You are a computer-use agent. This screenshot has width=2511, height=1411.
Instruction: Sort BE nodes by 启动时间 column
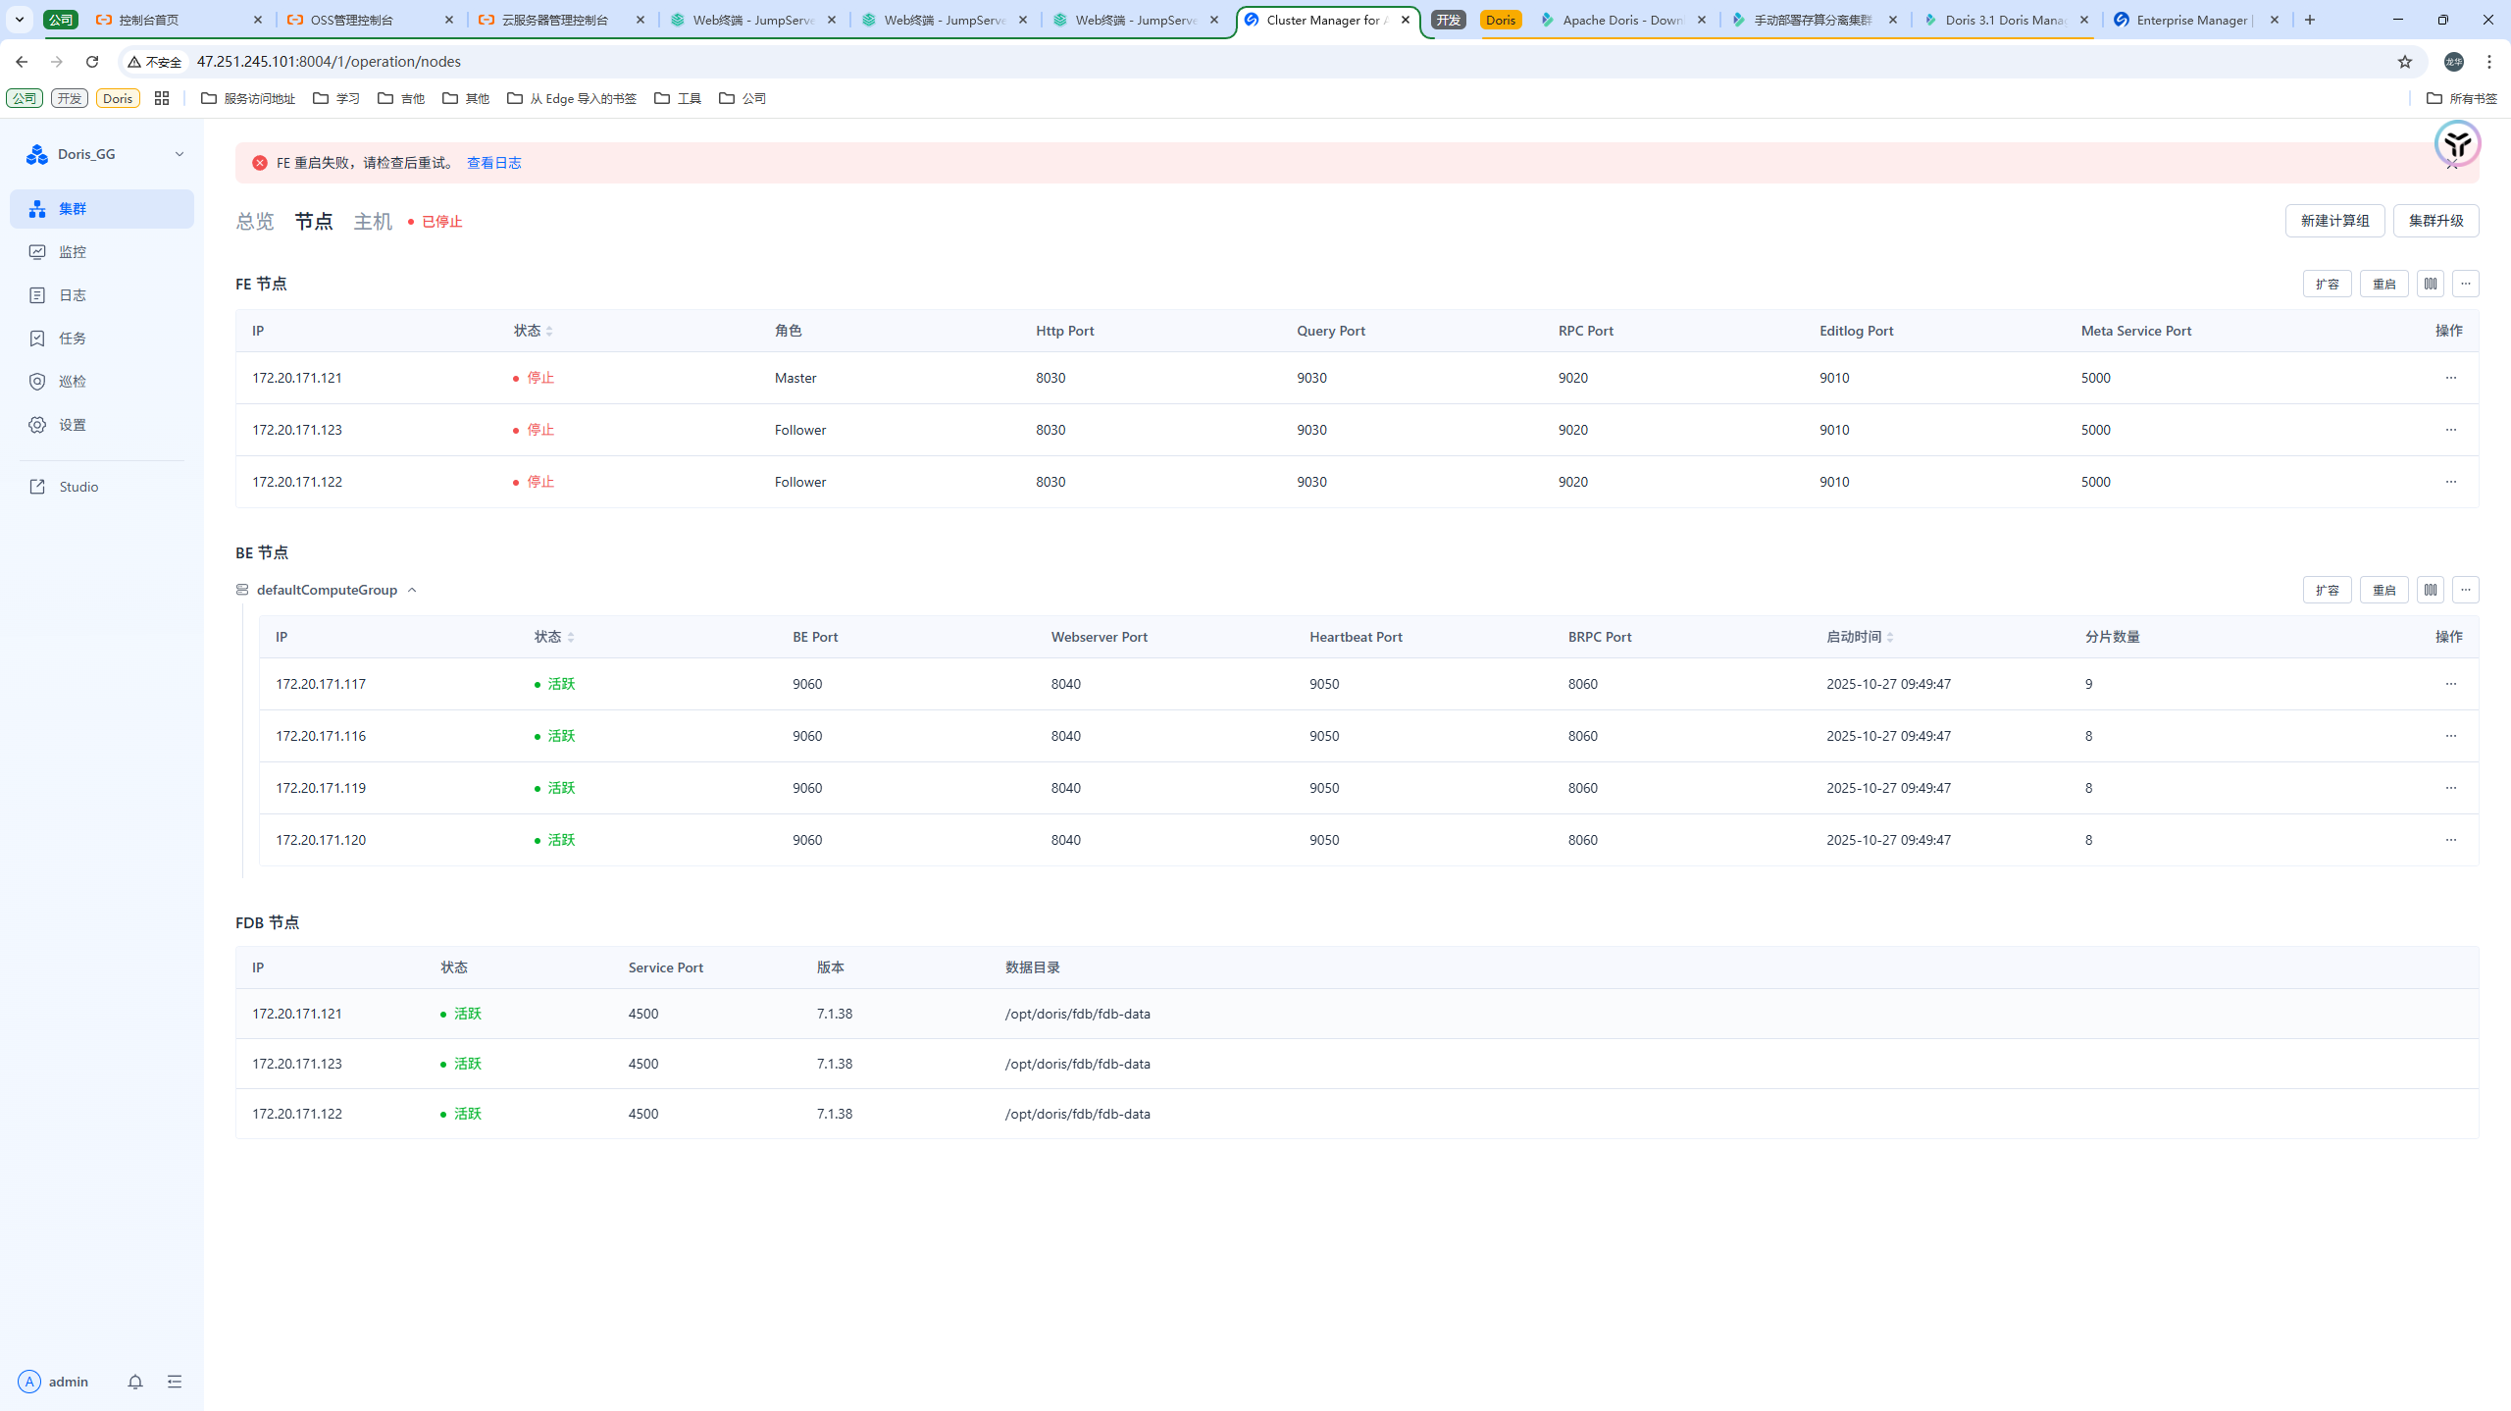coord(1889,637)
